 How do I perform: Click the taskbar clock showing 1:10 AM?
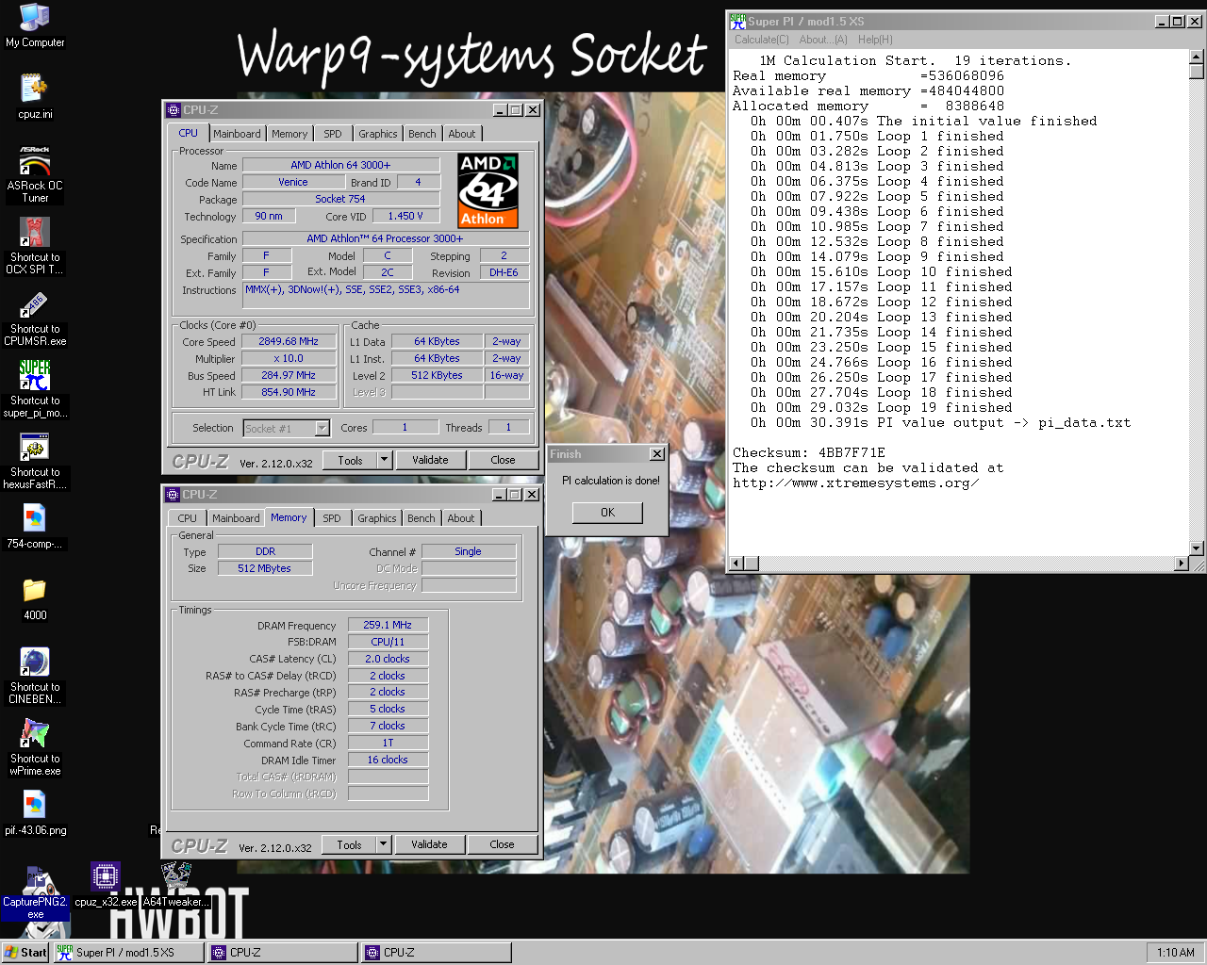(x=1175, y=952)
